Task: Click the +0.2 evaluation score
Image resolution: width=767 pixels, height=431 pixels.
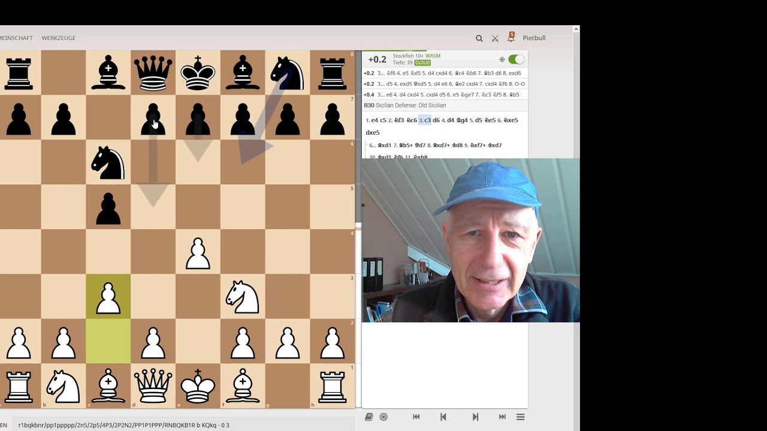Action: point(377,59)
